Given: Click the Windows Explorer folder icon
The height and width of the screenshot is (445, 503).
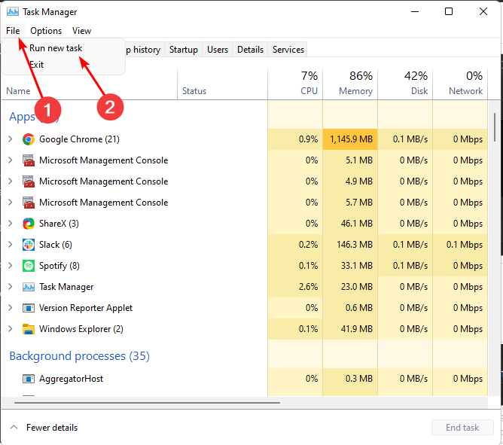Looking at the screenshot, I should pos(29,329).
